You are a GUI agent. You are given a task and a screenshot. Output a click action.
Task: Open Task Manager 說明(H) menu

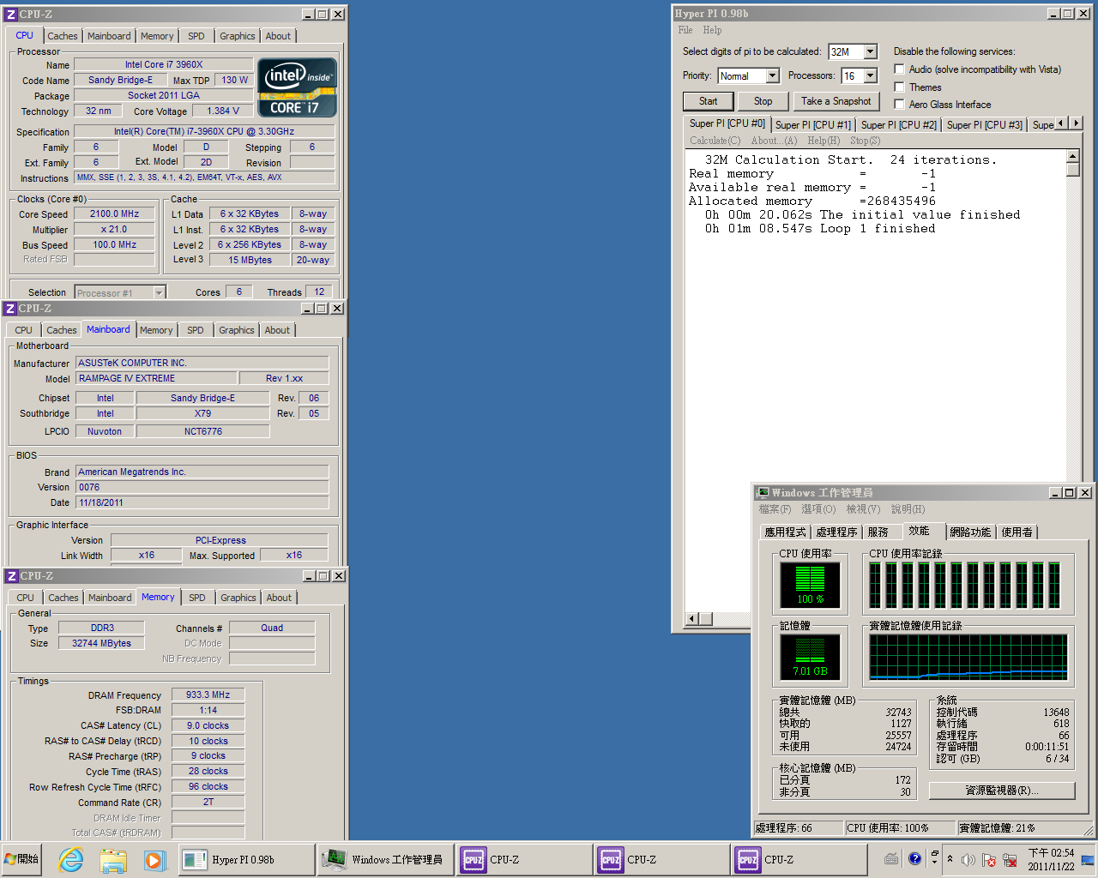(908, 509)
